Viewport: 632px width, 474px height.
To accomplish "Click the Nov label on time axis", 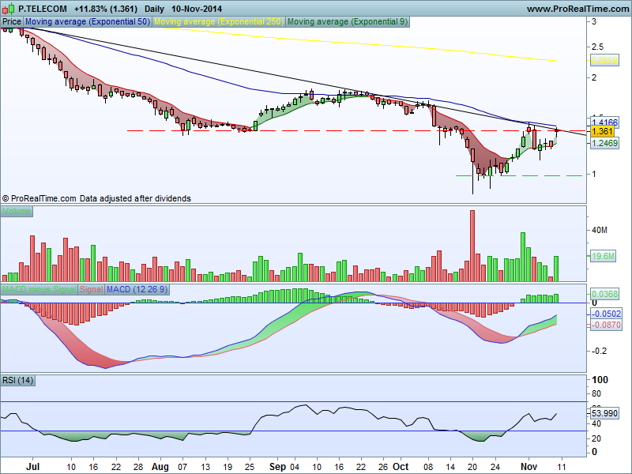I will click(529, 467).
